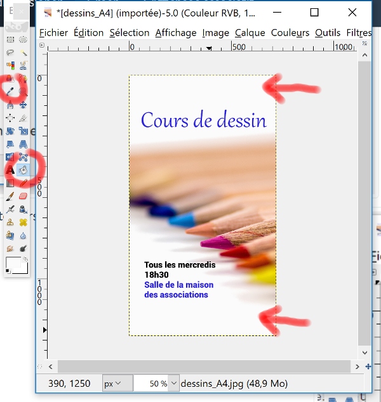
Task: Open the foreground color swatch
Action: pyautogui.click(x=13, y=263)
